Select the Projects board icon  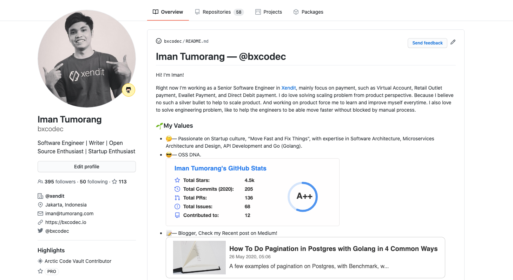click(258, 12)
